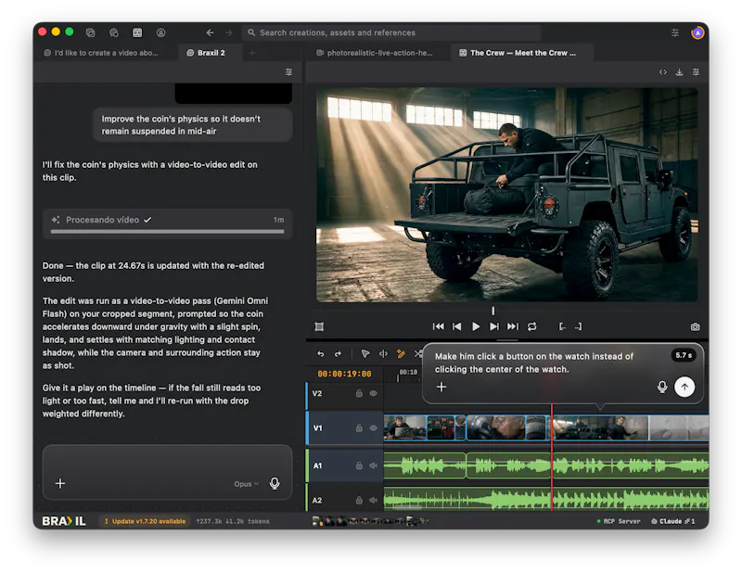The width and height of the screenshot is (742, 573).
Task: Add attachment in the clip prompt popup
Action: 441,387
